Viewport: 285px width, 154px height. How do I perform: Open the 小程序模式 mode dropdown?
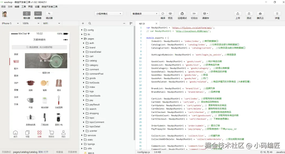(109, 13)
